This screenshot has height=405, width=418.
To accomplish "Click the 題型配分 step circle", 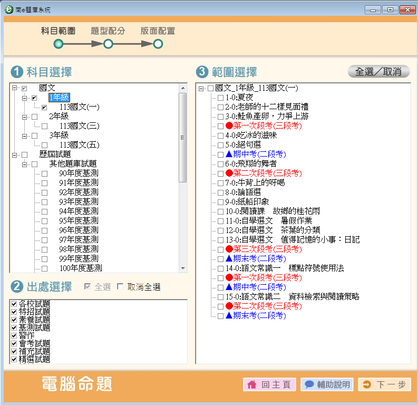I will click(108, 44).
